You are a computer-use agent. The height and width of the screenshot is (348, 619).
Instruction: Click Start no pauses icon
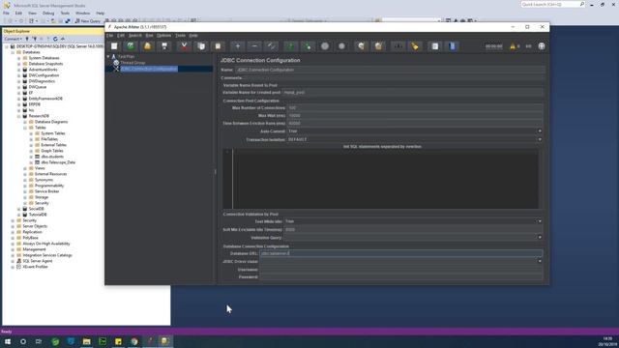(308, 46)
